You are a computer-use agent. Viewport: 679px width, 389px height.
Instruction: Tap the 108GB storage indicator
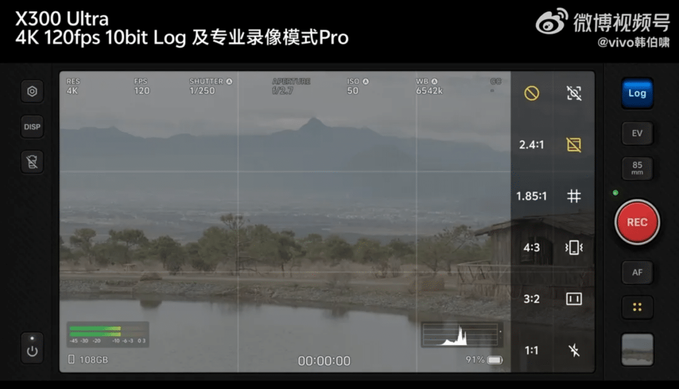88,360
